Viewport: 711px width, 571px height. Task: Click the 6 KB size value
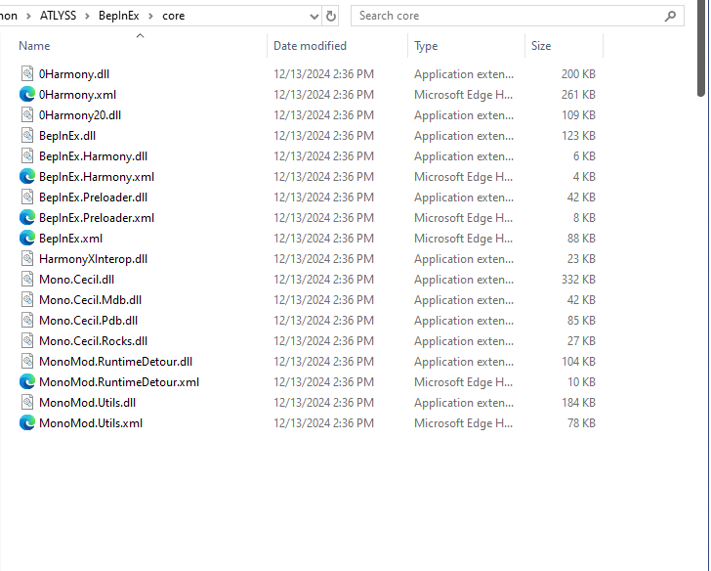[584, 156]
